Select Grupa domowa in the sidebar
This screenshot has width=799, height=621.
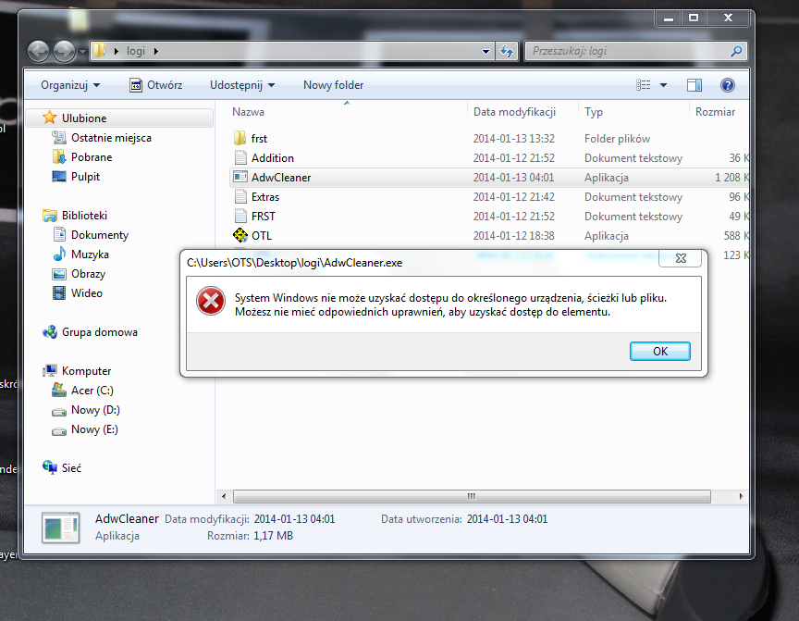[x=91, y=332]
